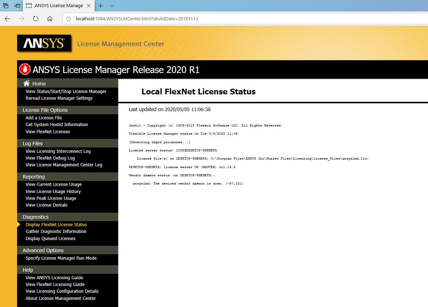Click the Log Files section header
This screenshot has height=307, width=428.
tap(68, 144)
